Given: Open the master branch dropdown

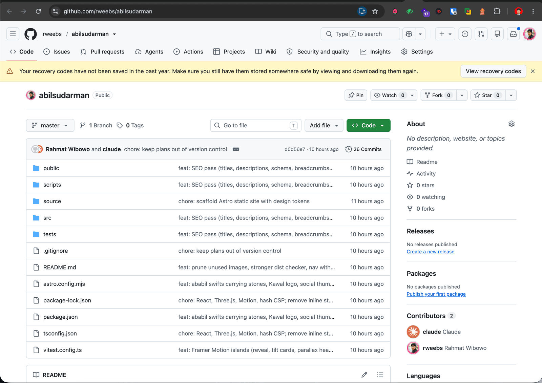Looking at the screenshot, I should 50,125.
